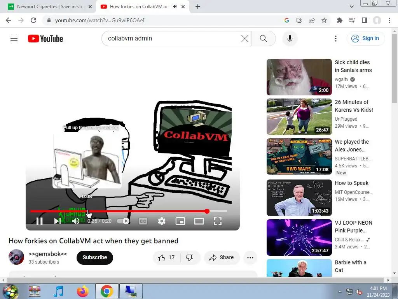Open a new browser tab
Screen dimensions: 398x299
pyautogui.click(x=198, y=7)
